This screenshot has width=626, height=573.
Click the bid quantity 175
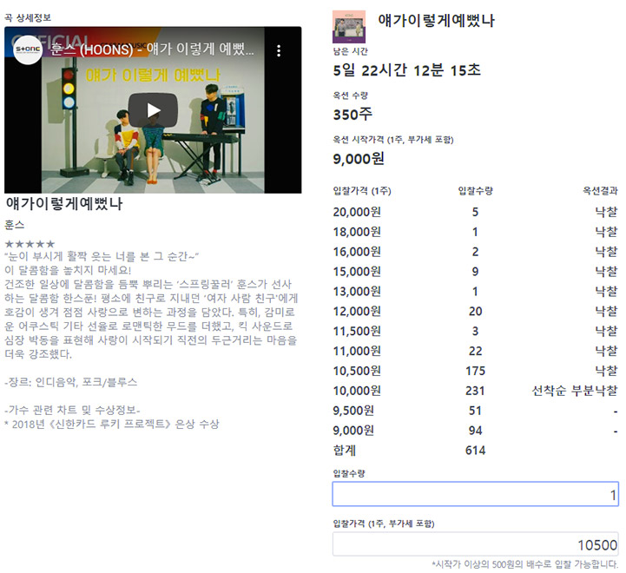(475, 371)
